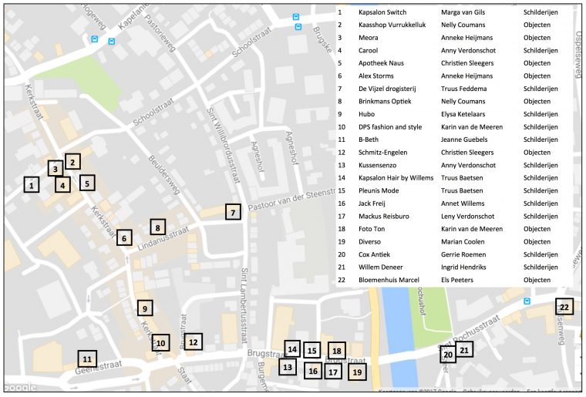Click Bloemenhuis Marcel in the legend list
The width and height of the screenshot is (586, 397).
coord(391,279)
